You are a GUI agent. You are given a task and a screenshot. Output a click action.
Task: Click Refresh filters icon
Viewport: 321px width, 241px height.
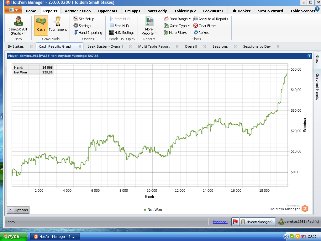[196, 33]
